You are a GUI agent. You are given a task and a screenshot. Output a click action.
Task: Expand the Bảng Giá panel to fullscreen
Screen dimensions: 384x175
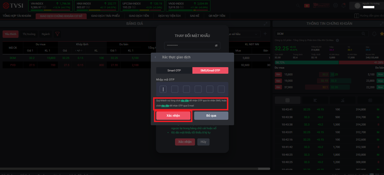point(265,24)
